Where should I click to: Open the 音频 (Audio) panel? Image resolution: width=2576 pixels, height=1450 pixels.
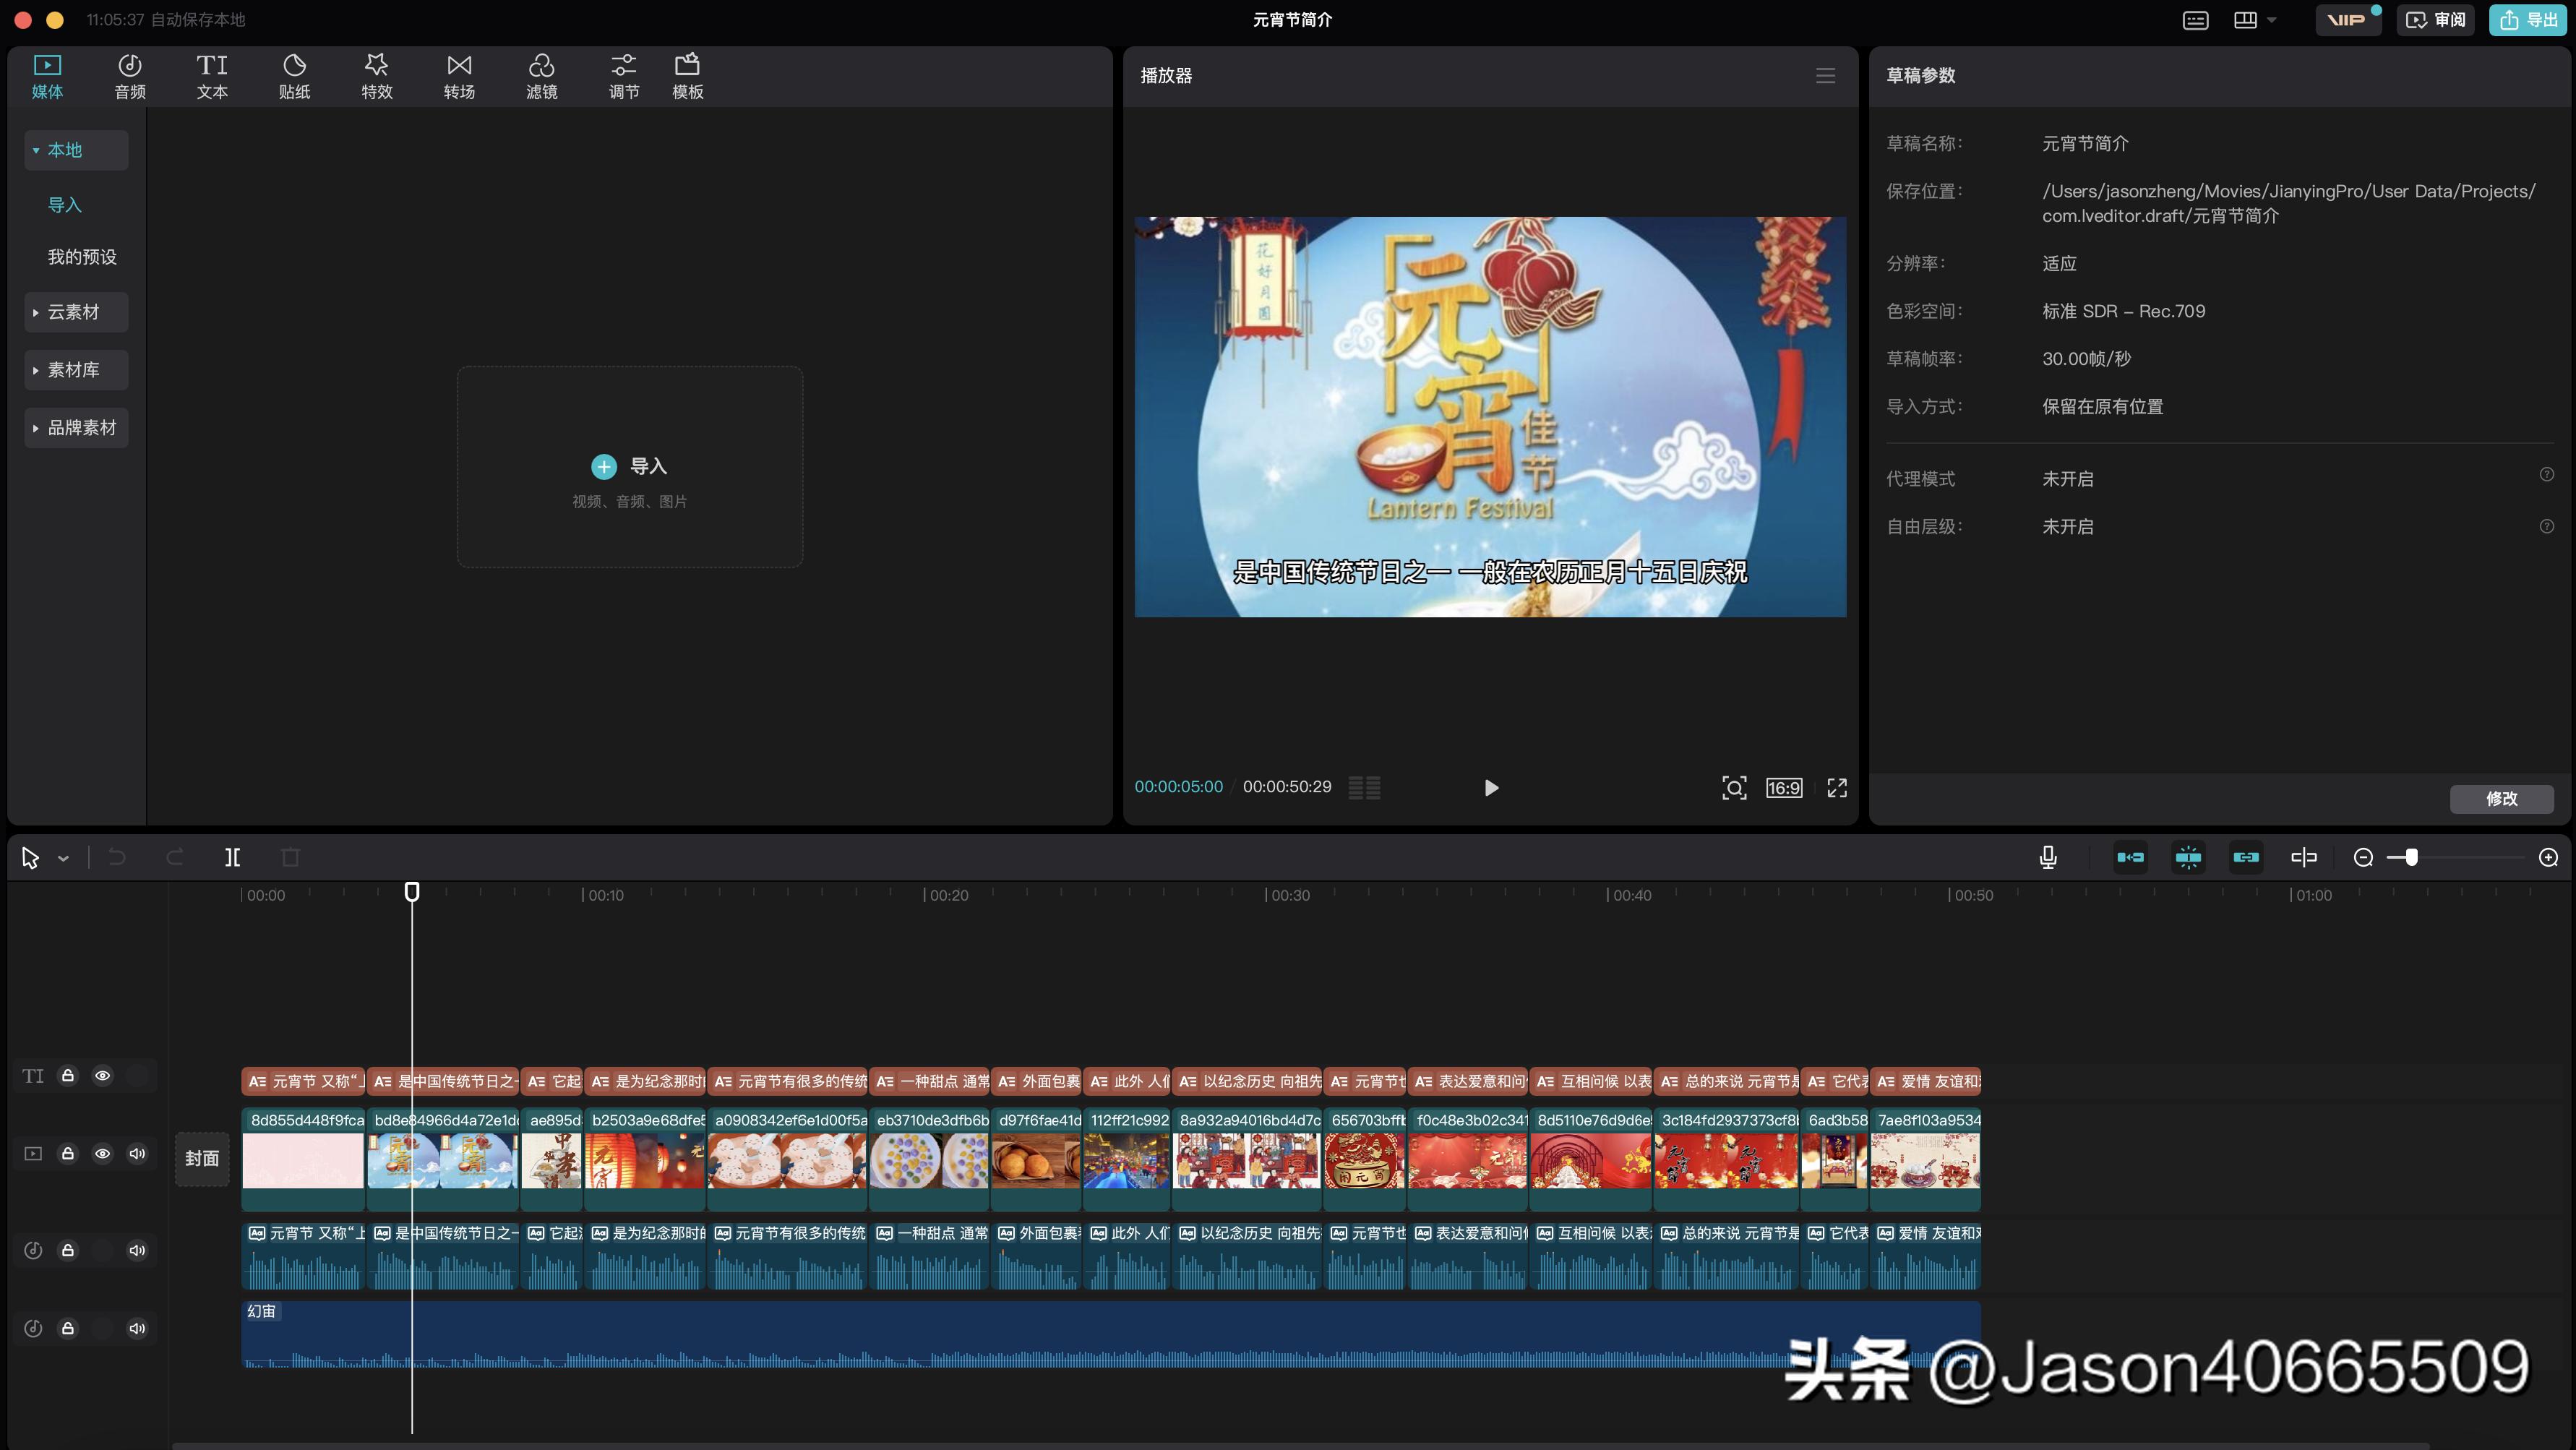pyautogui.click(x=129, y=75)
